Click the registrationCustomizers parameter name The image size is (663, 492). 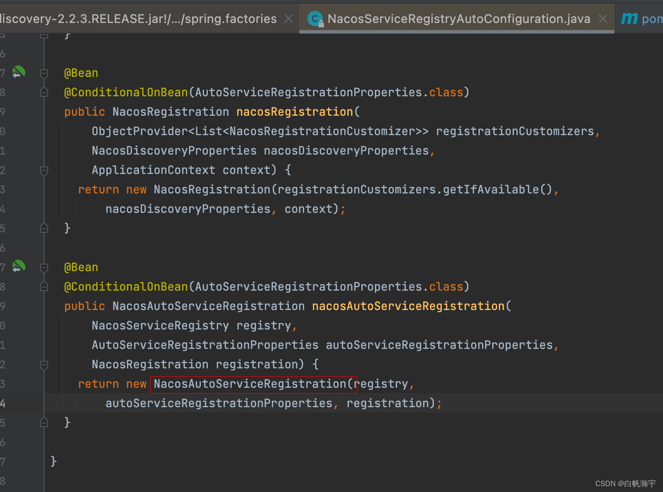pyautogui.click(x=515, y=131)
